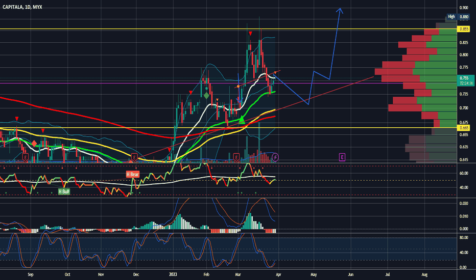Click the 0.010 MACD scale value
Image resolution: width=476 pixels, height=280 pixels.
464,216
